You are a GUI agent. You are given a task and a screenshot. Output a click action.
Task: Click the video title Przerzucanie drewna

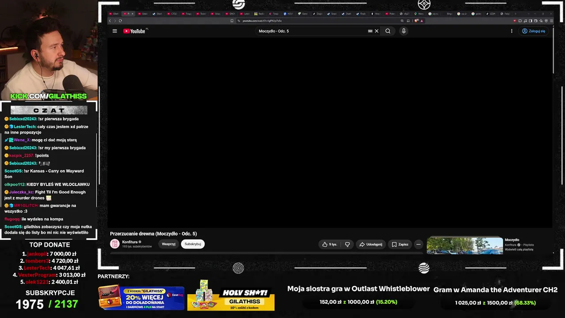tap(154, 234)
